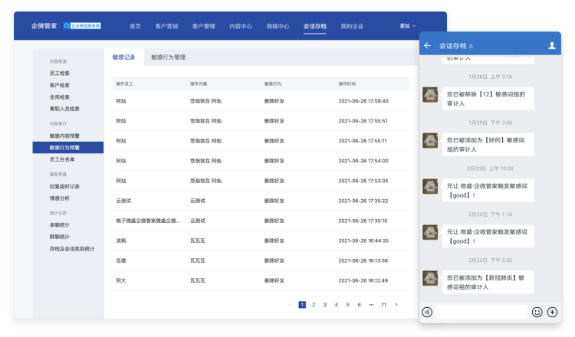Tap the voice input icon

coord(427,312)
